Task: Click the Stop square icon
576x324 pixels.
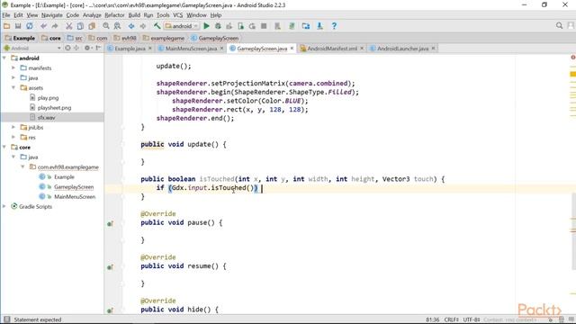Action: [x=264, y=26]
